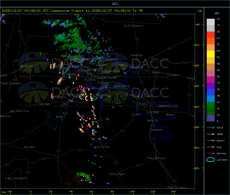Click the 'Paso_Barroso' location label
The height and width of the screenshot is (195, 230).
point(156,158)
